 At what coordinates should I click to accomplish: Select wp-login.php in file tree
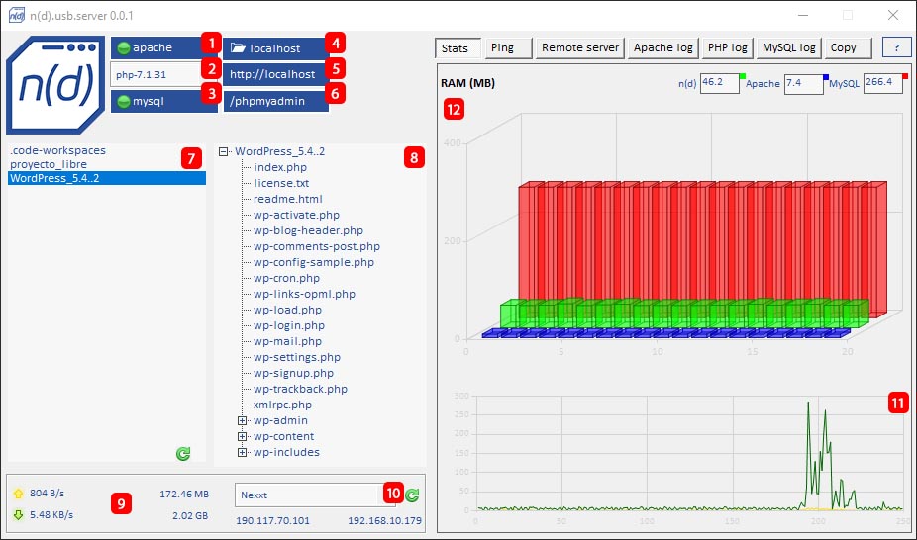(x=289, y=325)
